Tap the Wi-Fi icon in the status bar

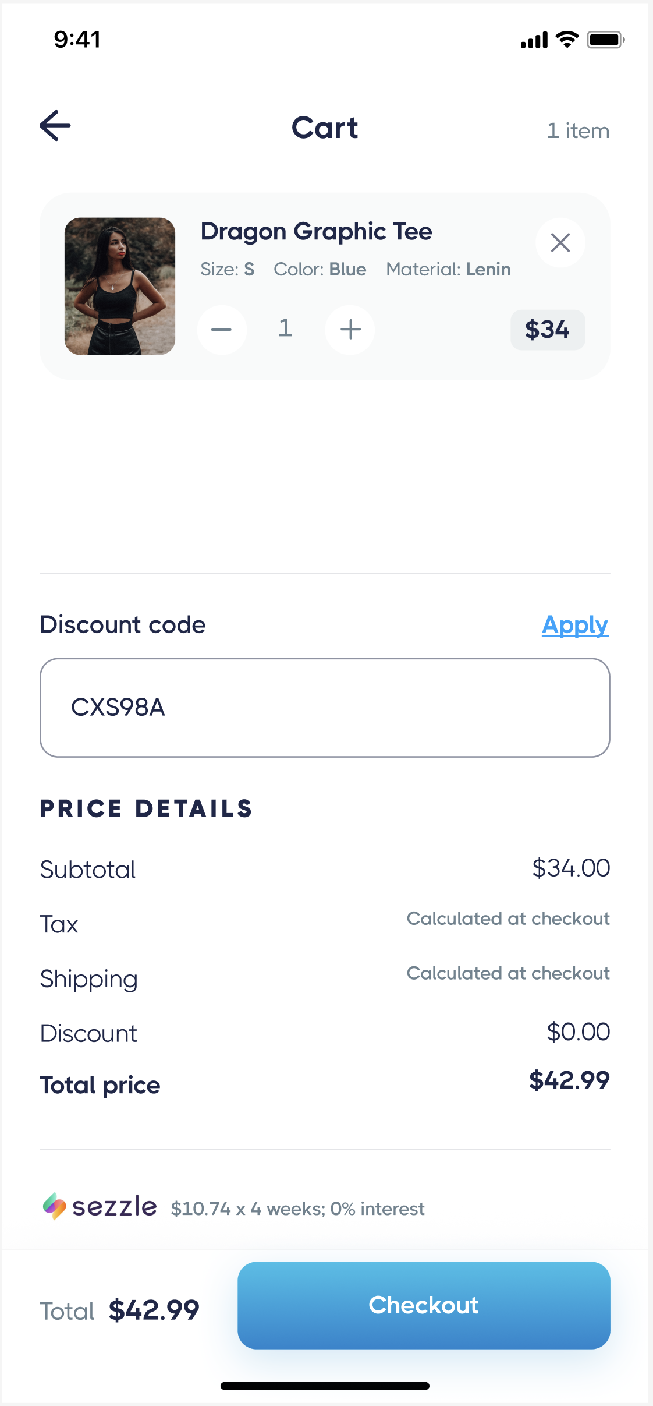(564, 39)
